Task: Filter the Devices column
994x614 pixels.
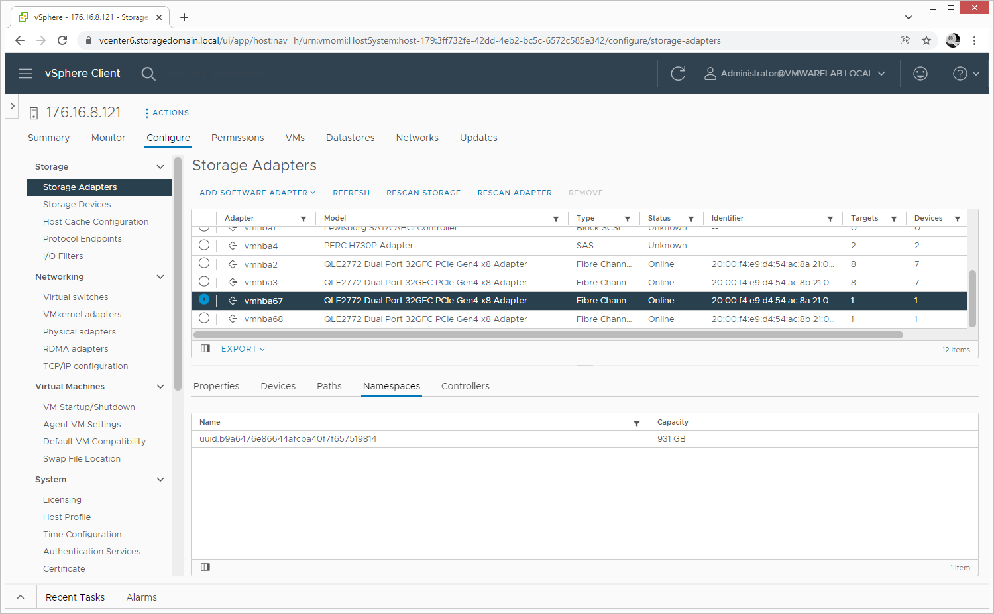Action: [x=958, y=219]
